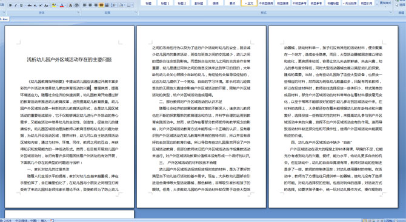Click the 70% zoom level in the status bar
The height and width of the screenshot is (222, 406).
(x=389, y=221)
